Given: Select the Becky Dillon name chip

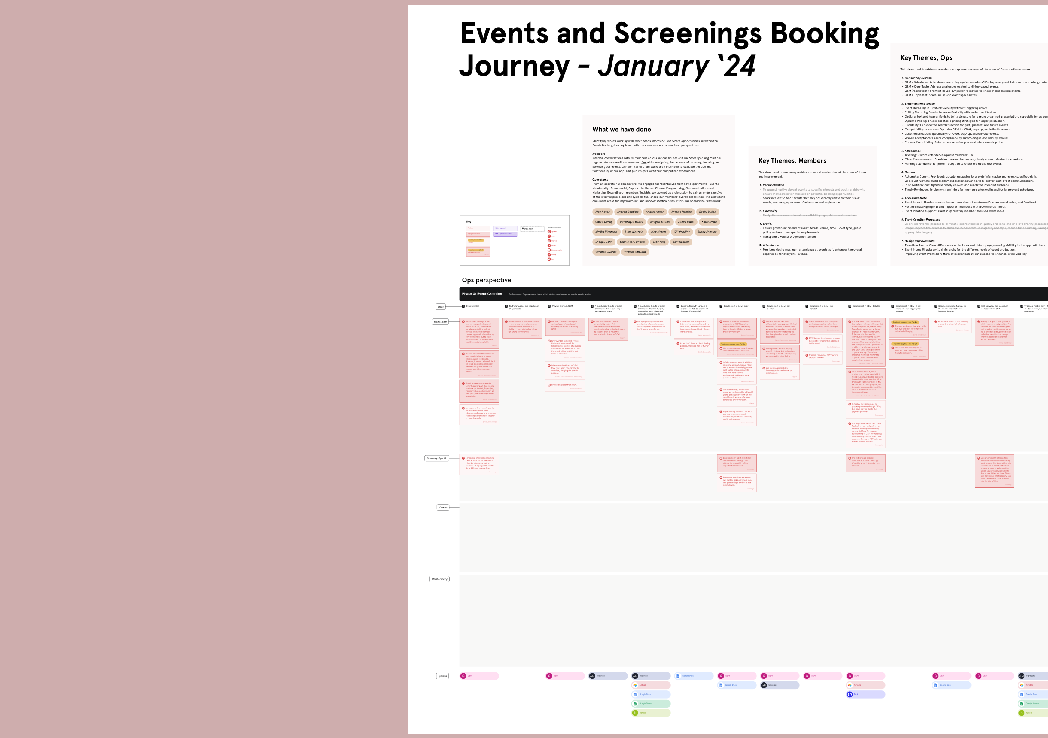Looking at the screenshot, I should pyautogui.click(x=707, y=212).
